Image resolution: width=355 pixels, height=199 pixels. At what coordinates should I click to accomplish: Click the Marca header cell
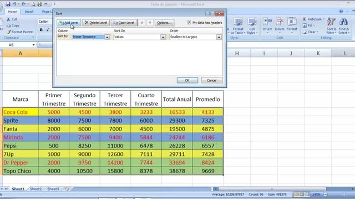click(x=21, y=99)
